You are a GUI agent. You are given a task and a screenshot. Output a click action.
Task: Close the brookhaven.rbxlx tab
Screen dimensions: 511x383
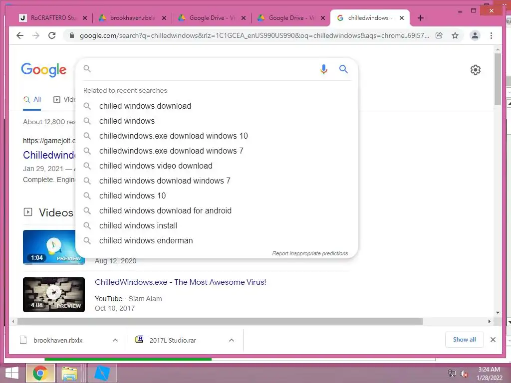[x=164, y=18]
